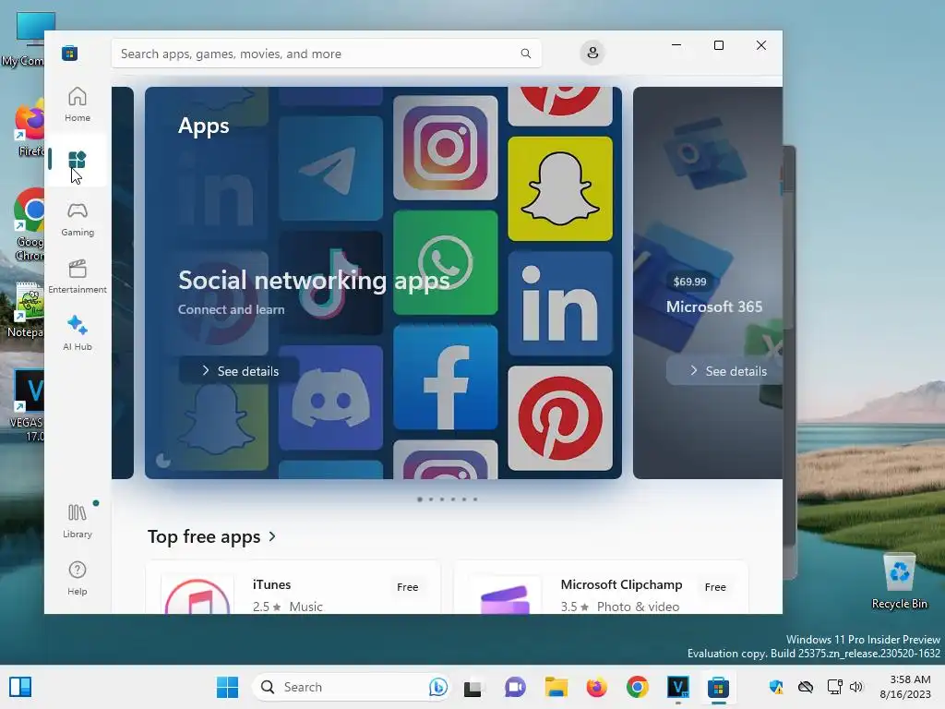See details for Social networking apps
The height and width of the screenshot is (709, 945).
239,371
